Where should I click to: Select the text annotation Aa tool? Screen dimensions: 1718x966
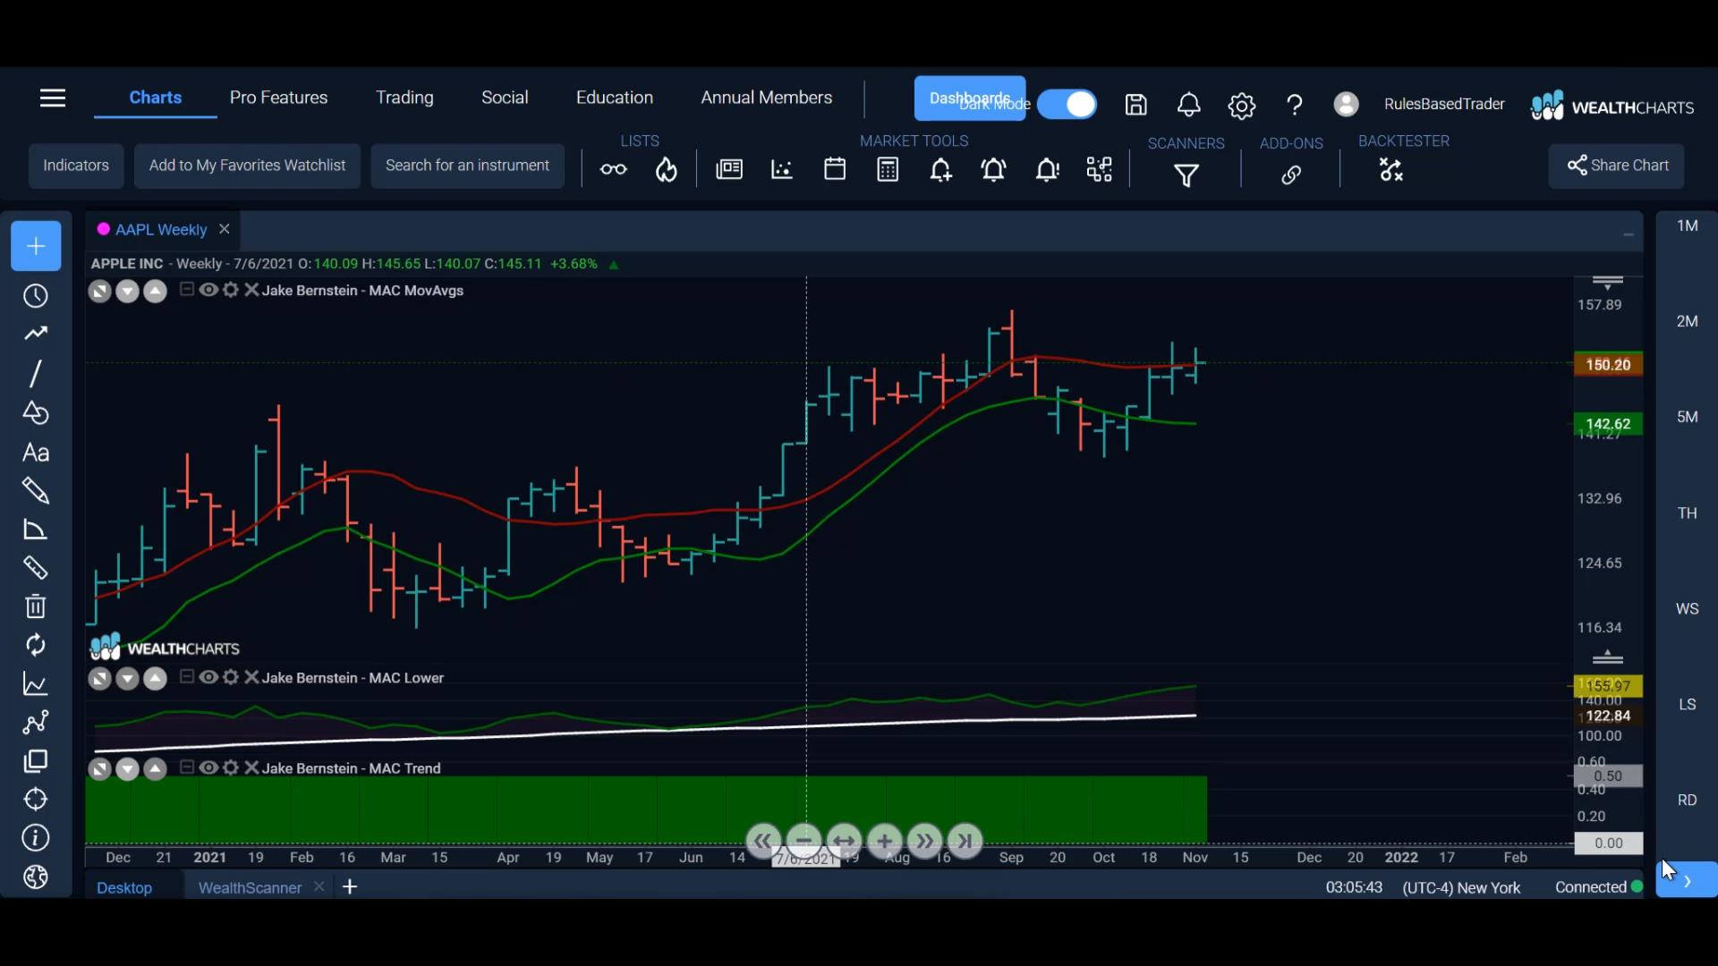click(x=36, y=453)
